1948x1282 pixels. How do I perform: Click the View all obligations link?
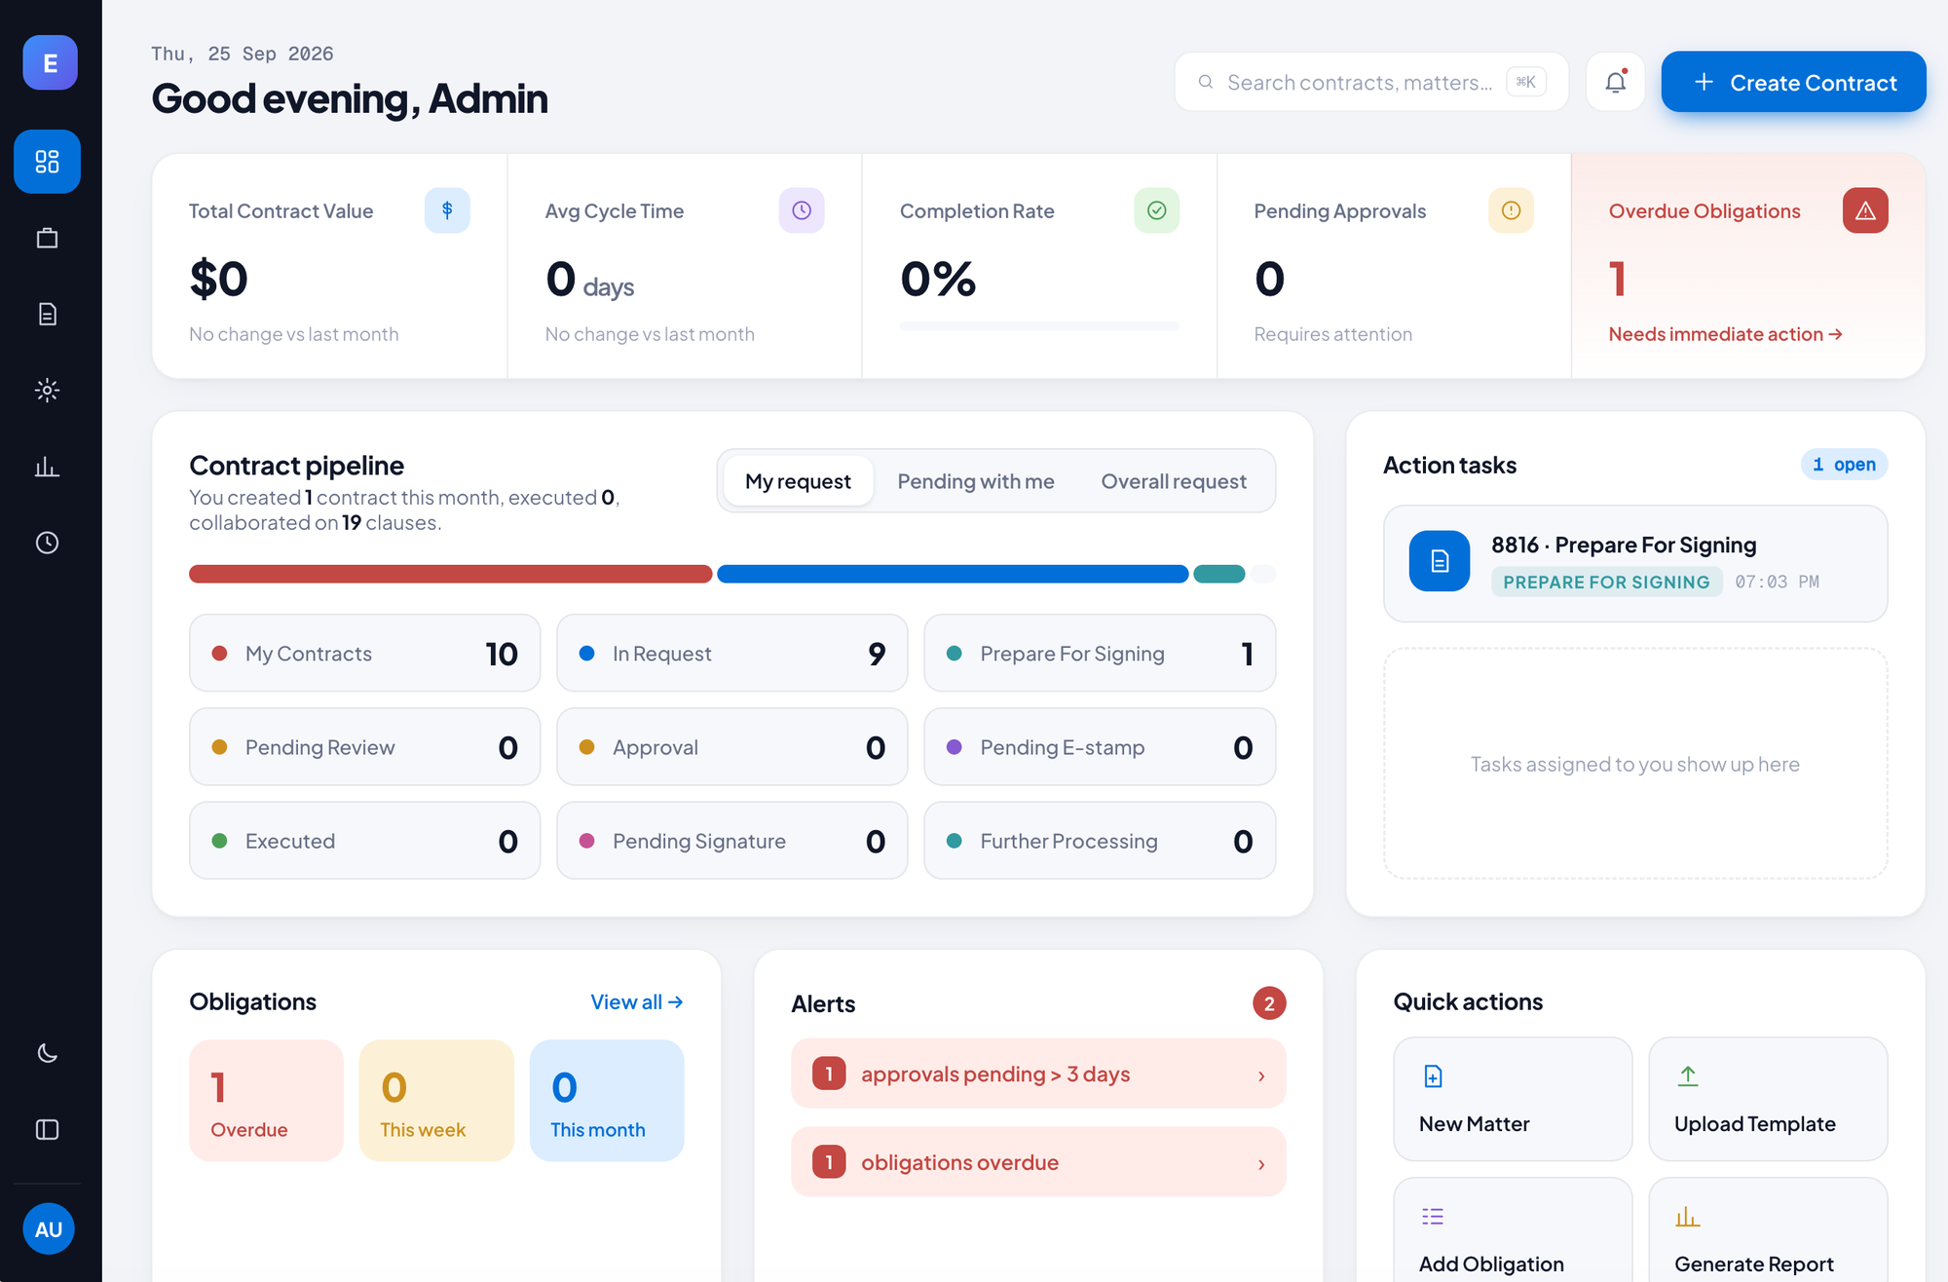point(637,1001)
